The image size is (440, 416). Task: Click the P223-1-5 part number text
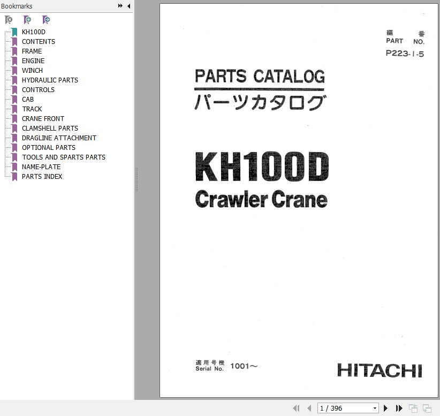point(405,54)
